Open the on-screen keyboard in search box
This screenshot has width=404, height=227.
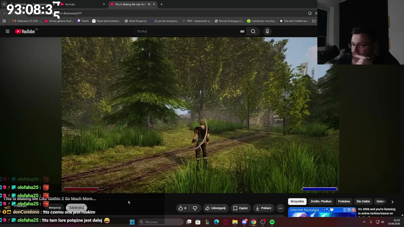pyautogui.click(x=242, y=31)
